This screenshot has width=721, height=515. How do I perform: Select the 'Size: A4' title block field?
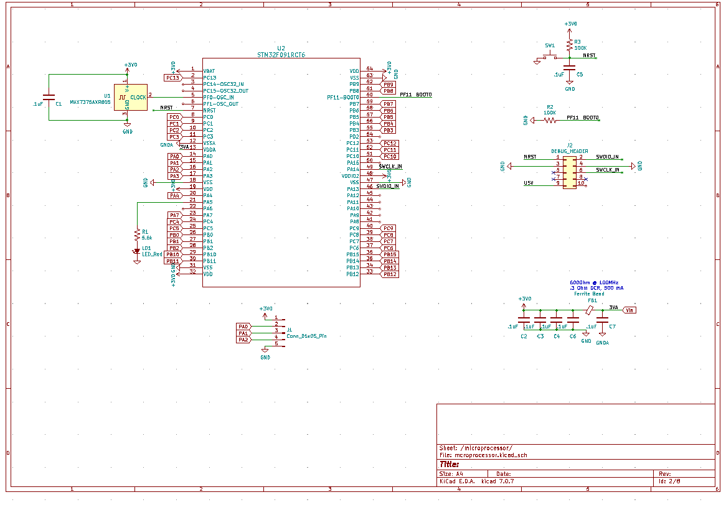[x=451, y=474]
